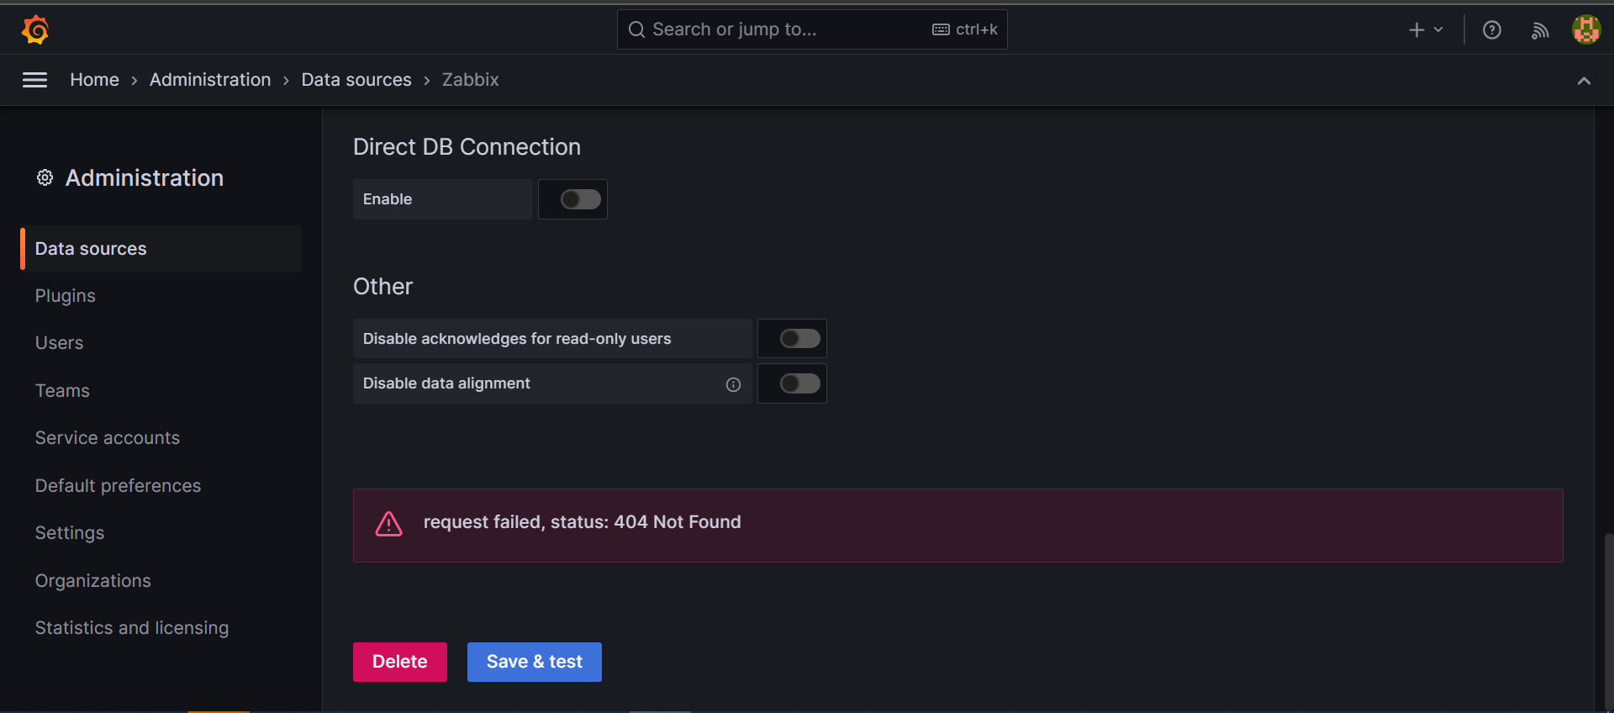1614x713 pixels.
Task: Go to Home breadcrumb
Action: 94,80
